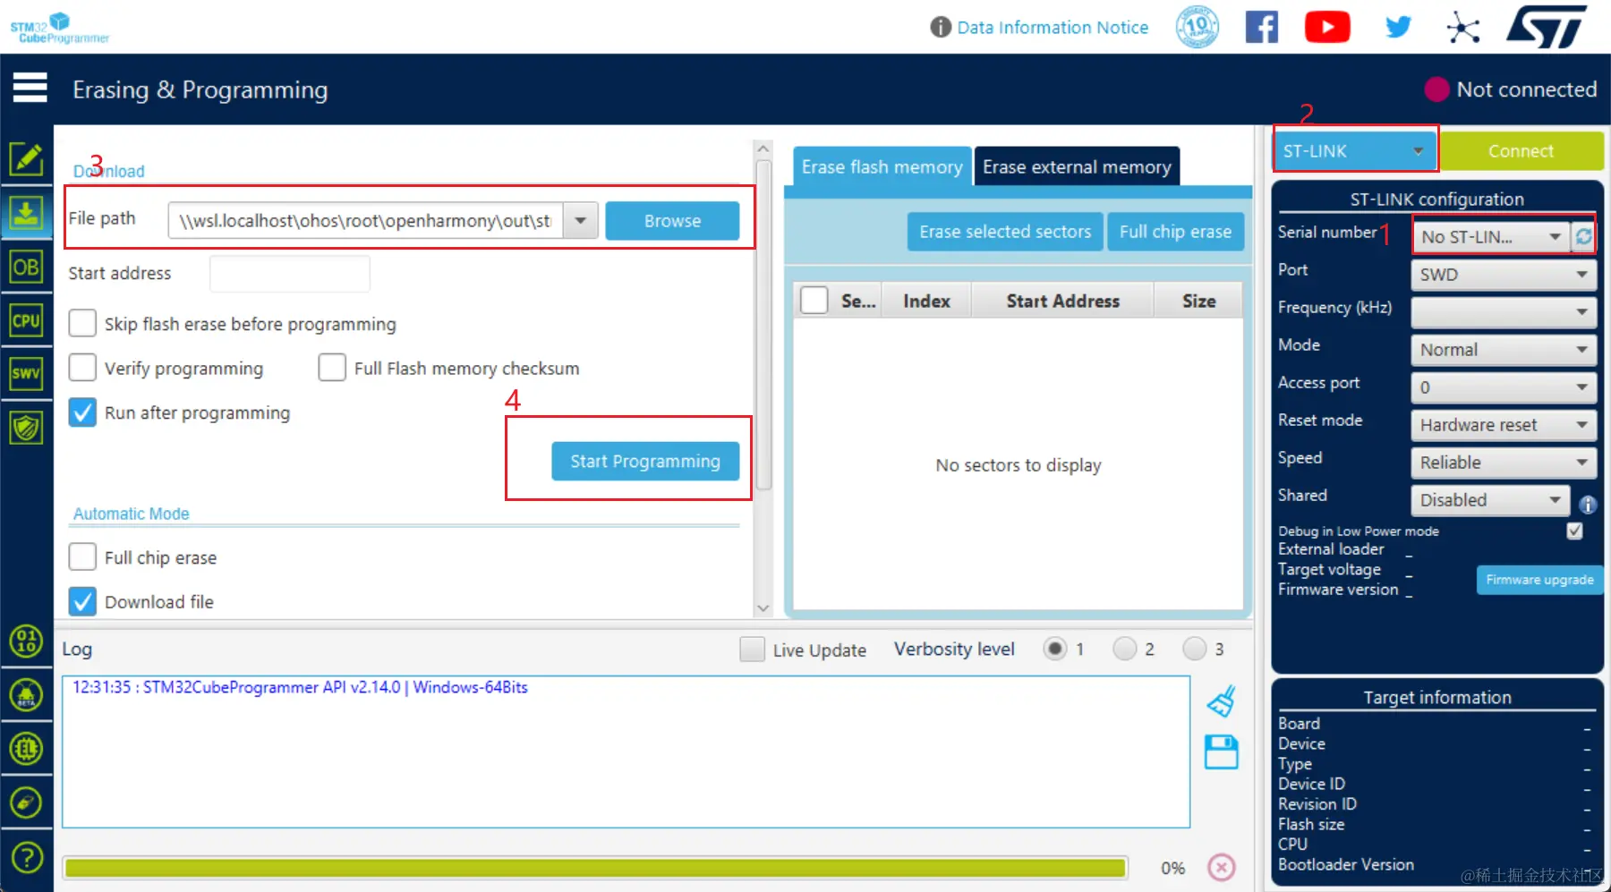Screen dimensions: 1611x892
Task: Click the Full chip erase button
Action: (x=1175, y=231)
